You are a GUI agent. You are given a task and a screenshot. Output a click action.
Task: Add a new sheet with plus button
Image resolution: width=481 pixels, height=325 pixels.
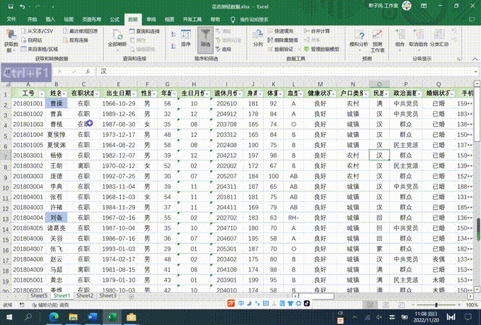tap(132, 296)
